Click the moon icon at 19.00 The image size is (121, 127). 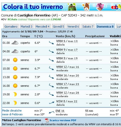point(15,94)
